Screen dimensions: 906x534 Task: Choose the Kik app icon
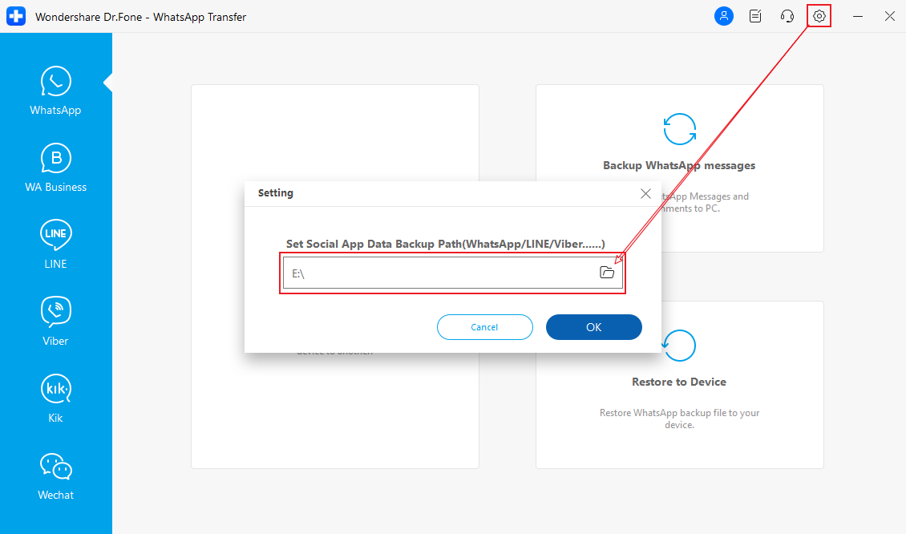55,389
